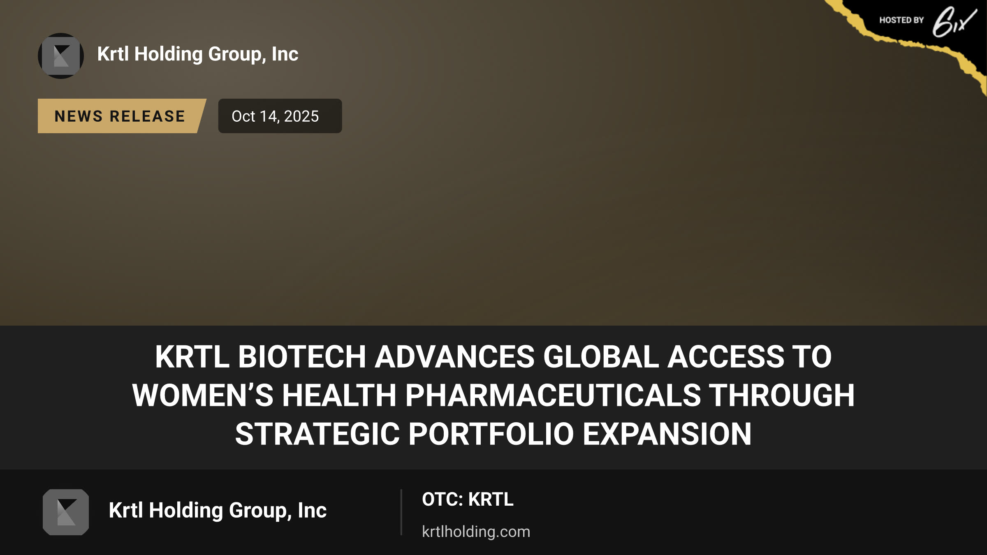Viewport: 987px width, 555px height.
Task: Click top Krtl Holding Group, Inc title
Action: point(198,54)
